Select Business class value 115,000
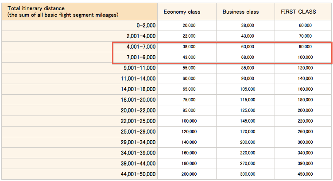333x181 pixels. coord(247,100)
